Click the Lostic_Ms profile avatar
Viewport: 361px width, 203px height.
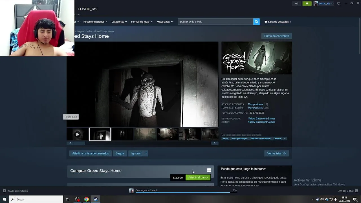316,3
